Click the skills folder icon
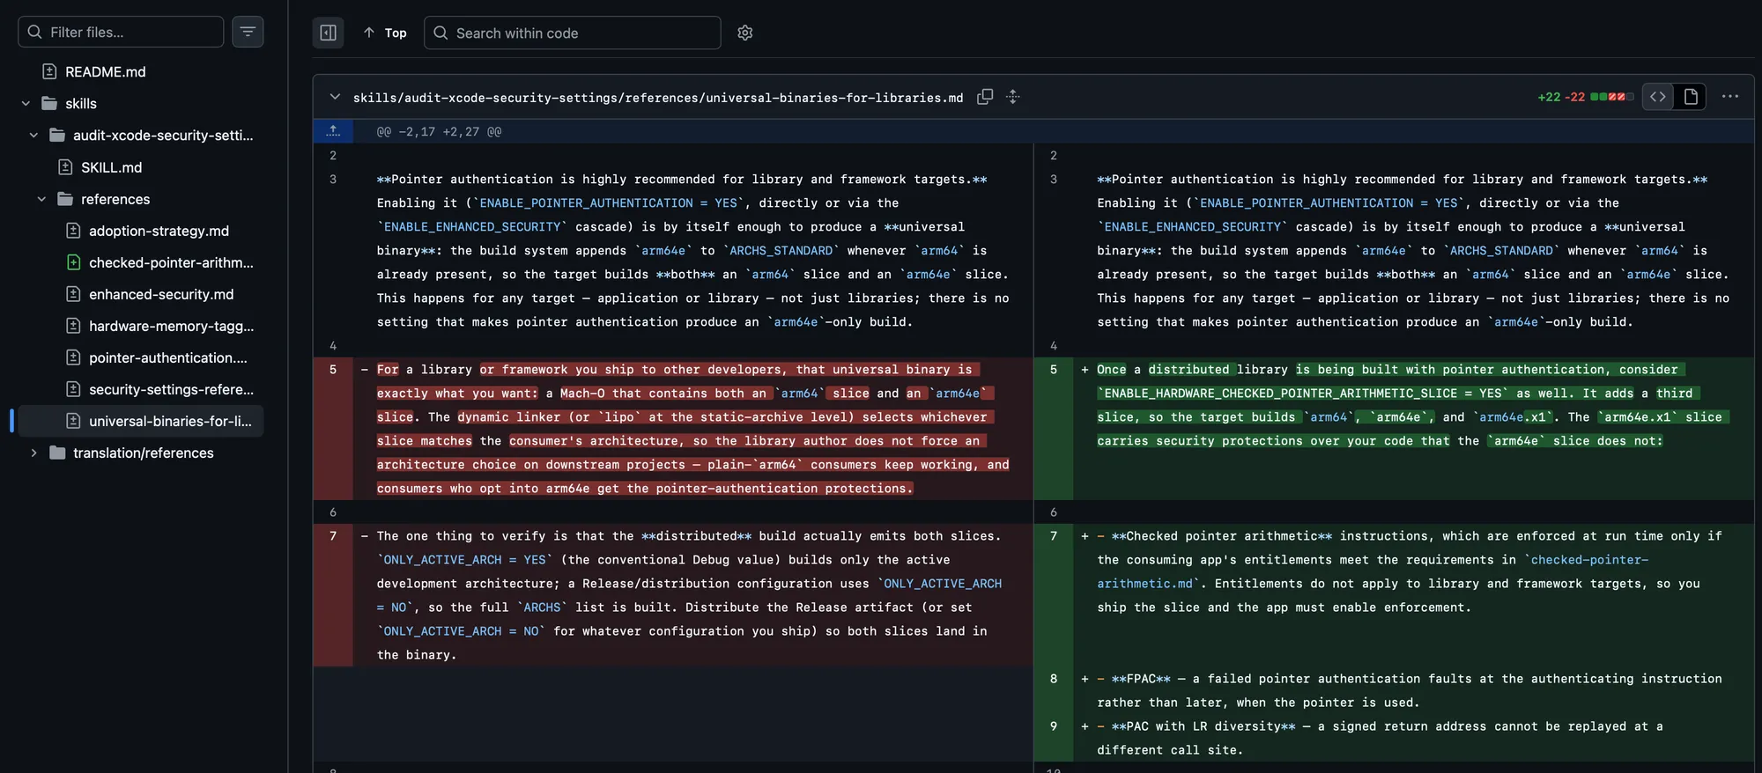1762x773 pixels. click(49, 103)
